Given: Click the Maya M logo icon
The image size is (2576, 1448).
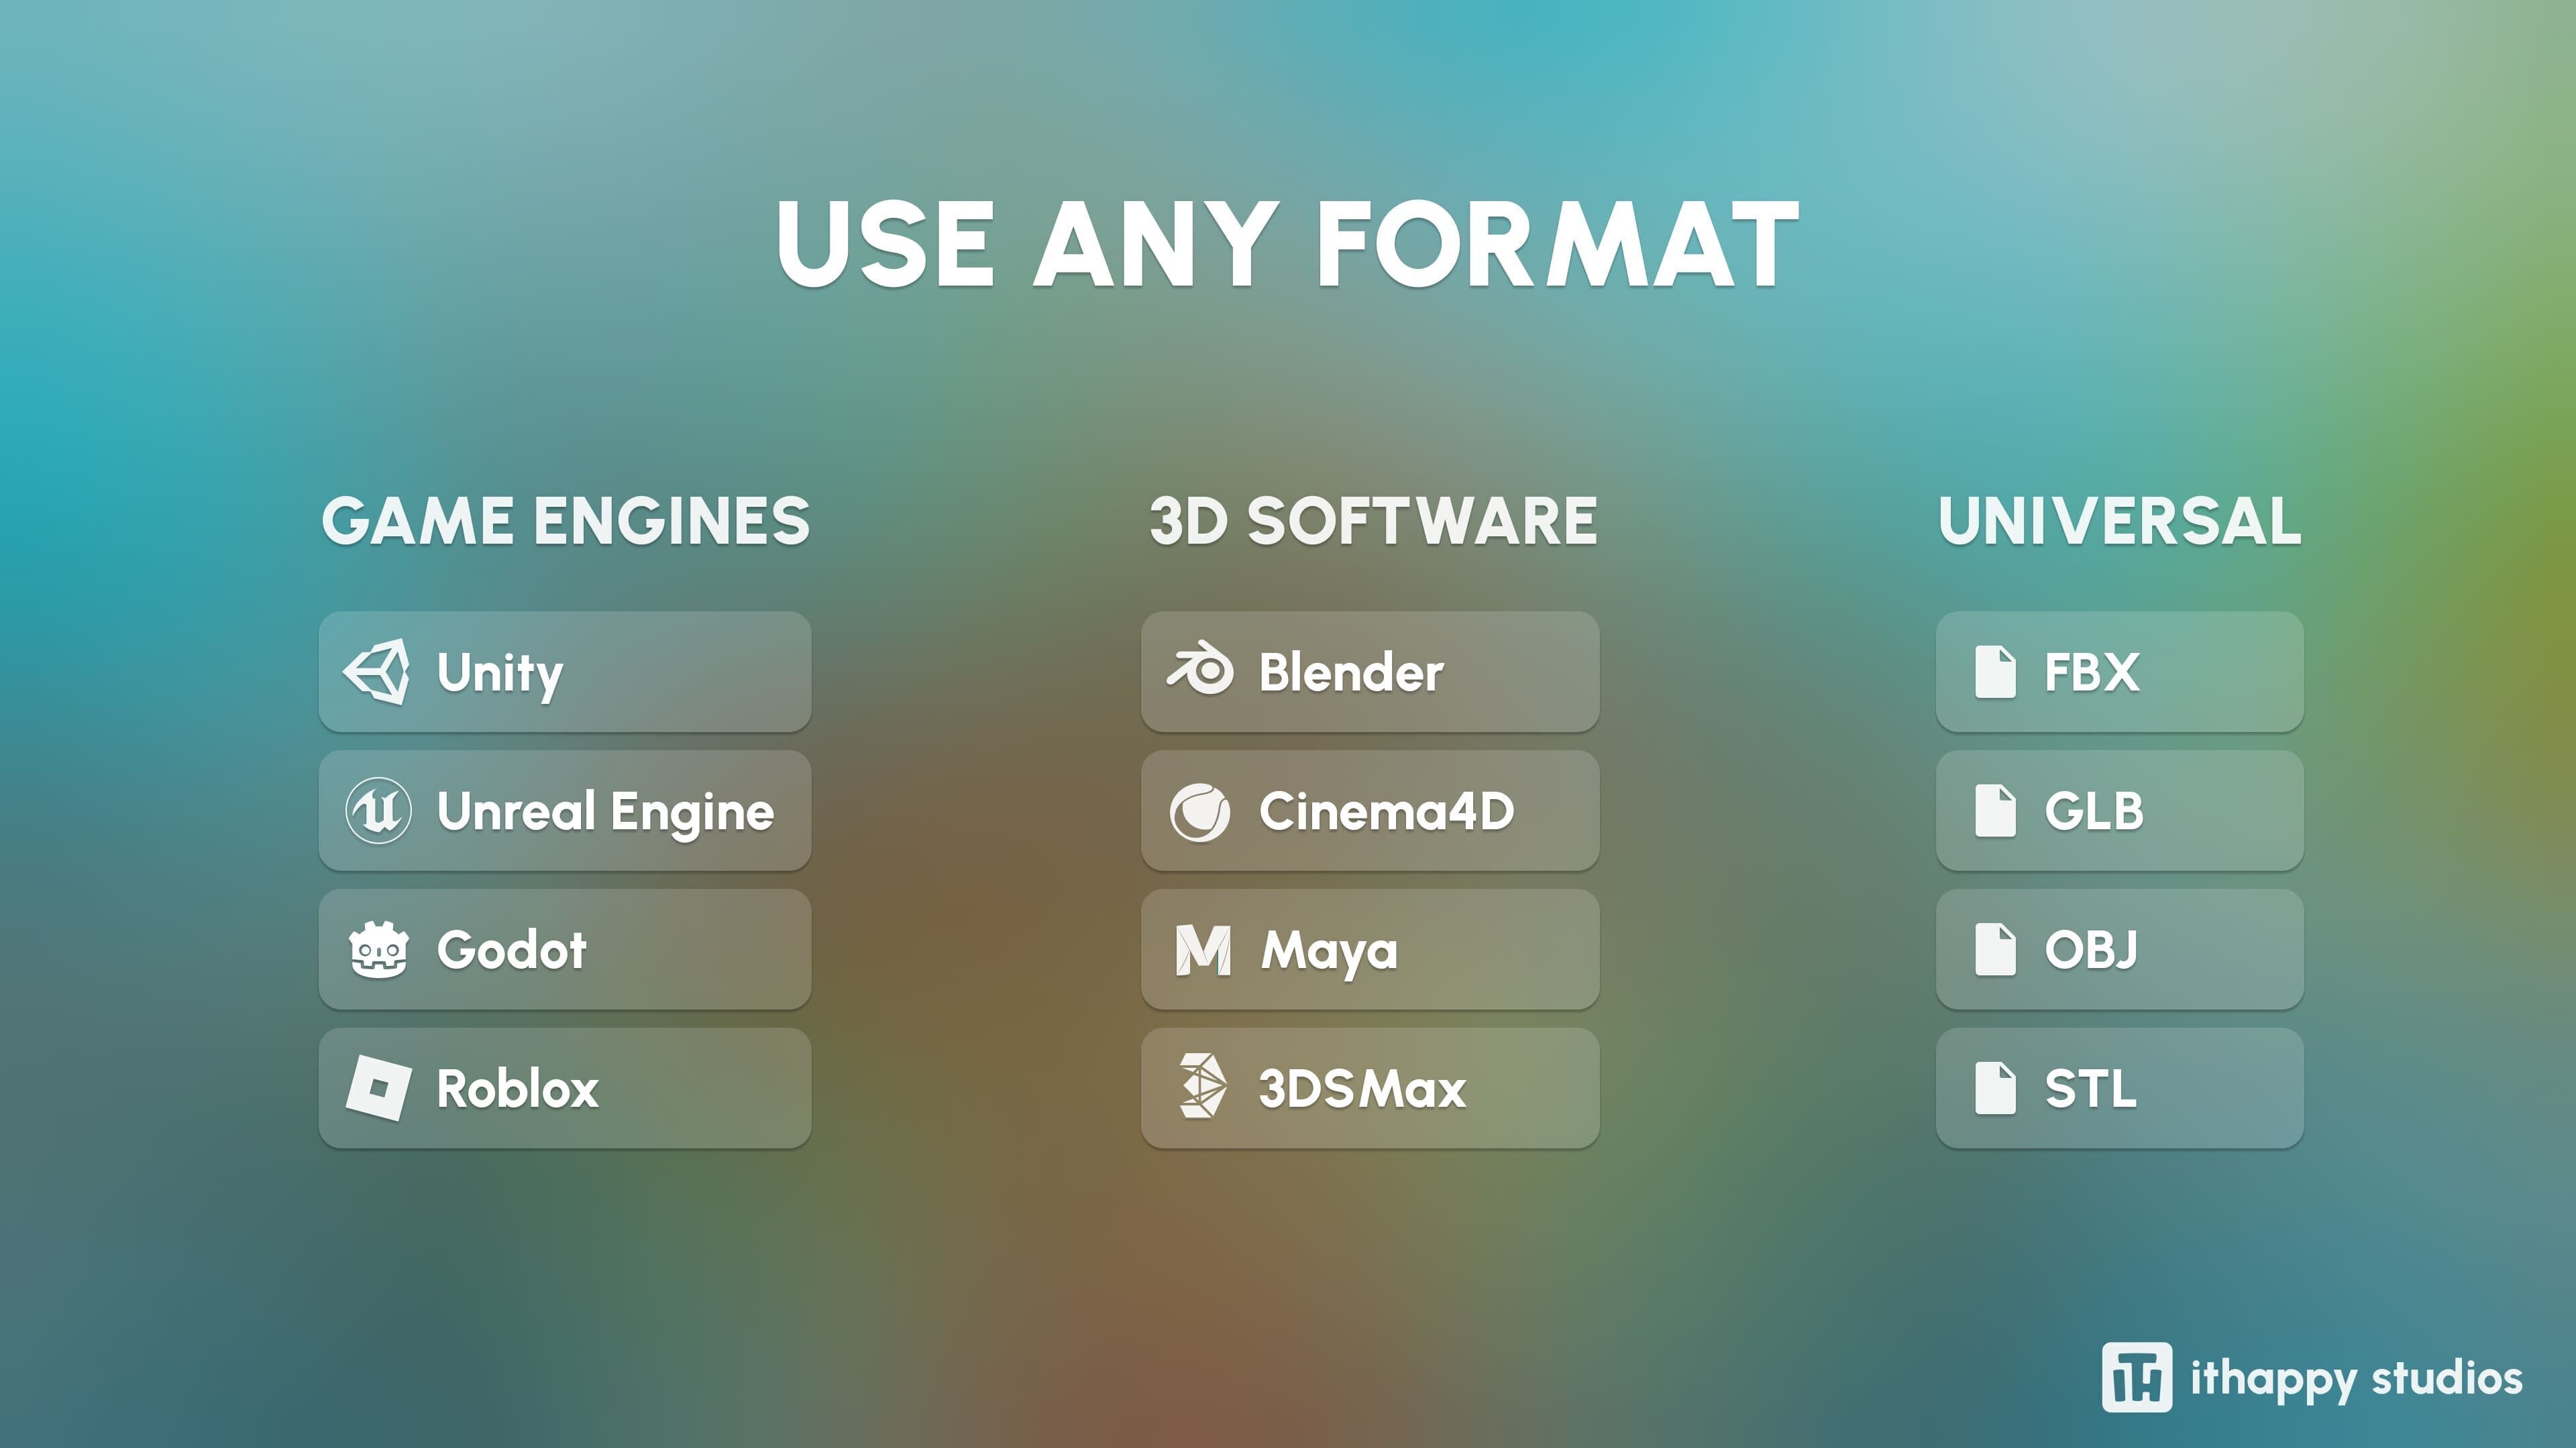Looking at the screenshot, I should [x=1203, y=949].
